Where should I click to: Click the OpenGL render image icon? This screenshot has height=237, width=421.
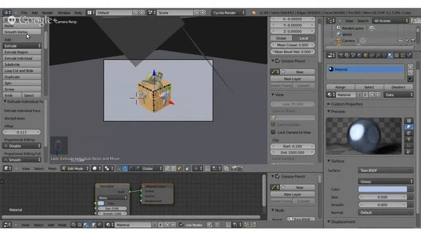click(234, 169)
